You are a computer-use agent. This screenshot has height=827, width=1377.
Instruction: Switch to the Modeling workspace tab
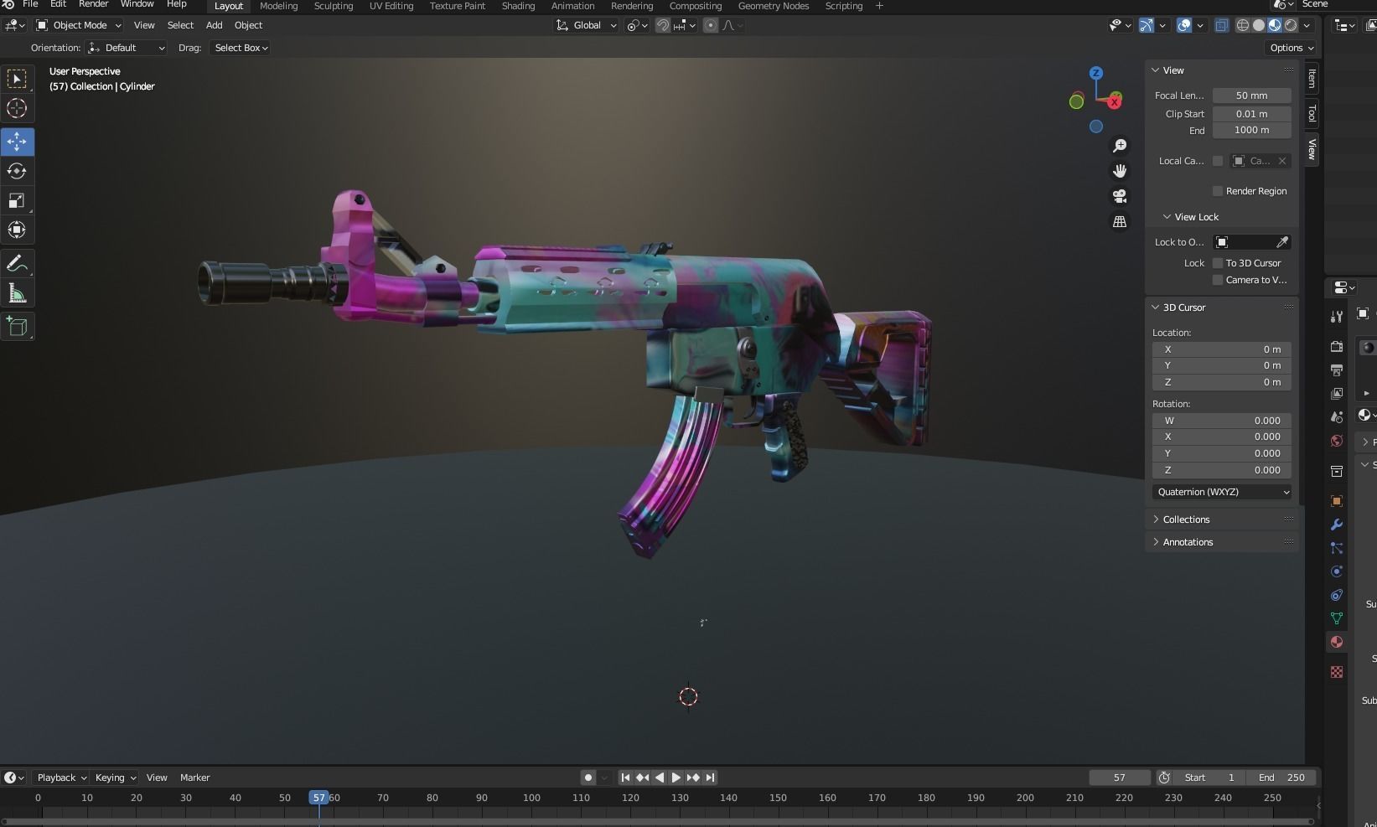(278, 6)
